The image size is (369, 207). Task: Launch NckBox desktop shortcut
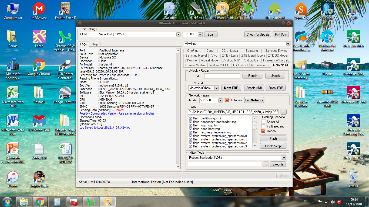196,11
